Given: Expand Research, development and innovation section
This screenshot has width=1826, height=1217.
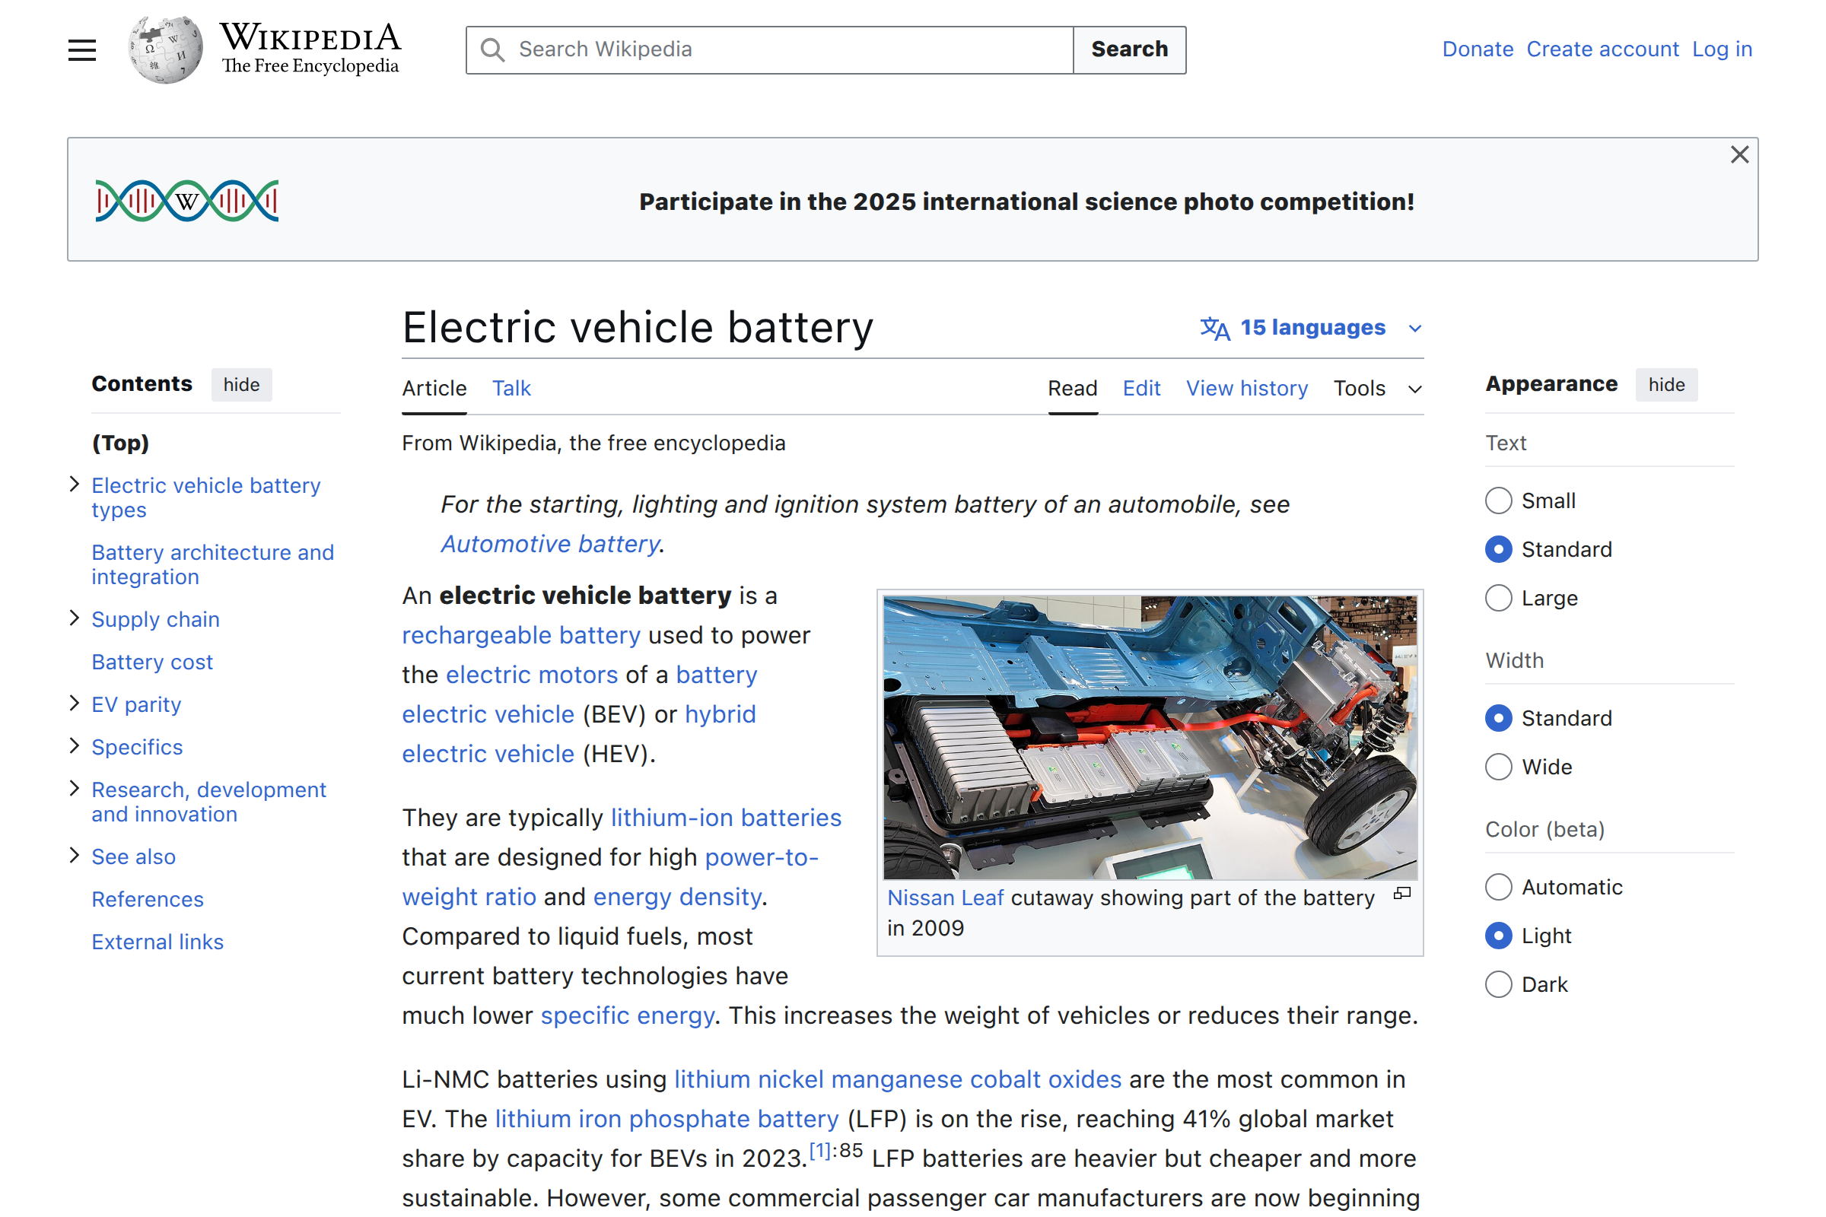Looking at the screenshot, I should click(75, 789).
